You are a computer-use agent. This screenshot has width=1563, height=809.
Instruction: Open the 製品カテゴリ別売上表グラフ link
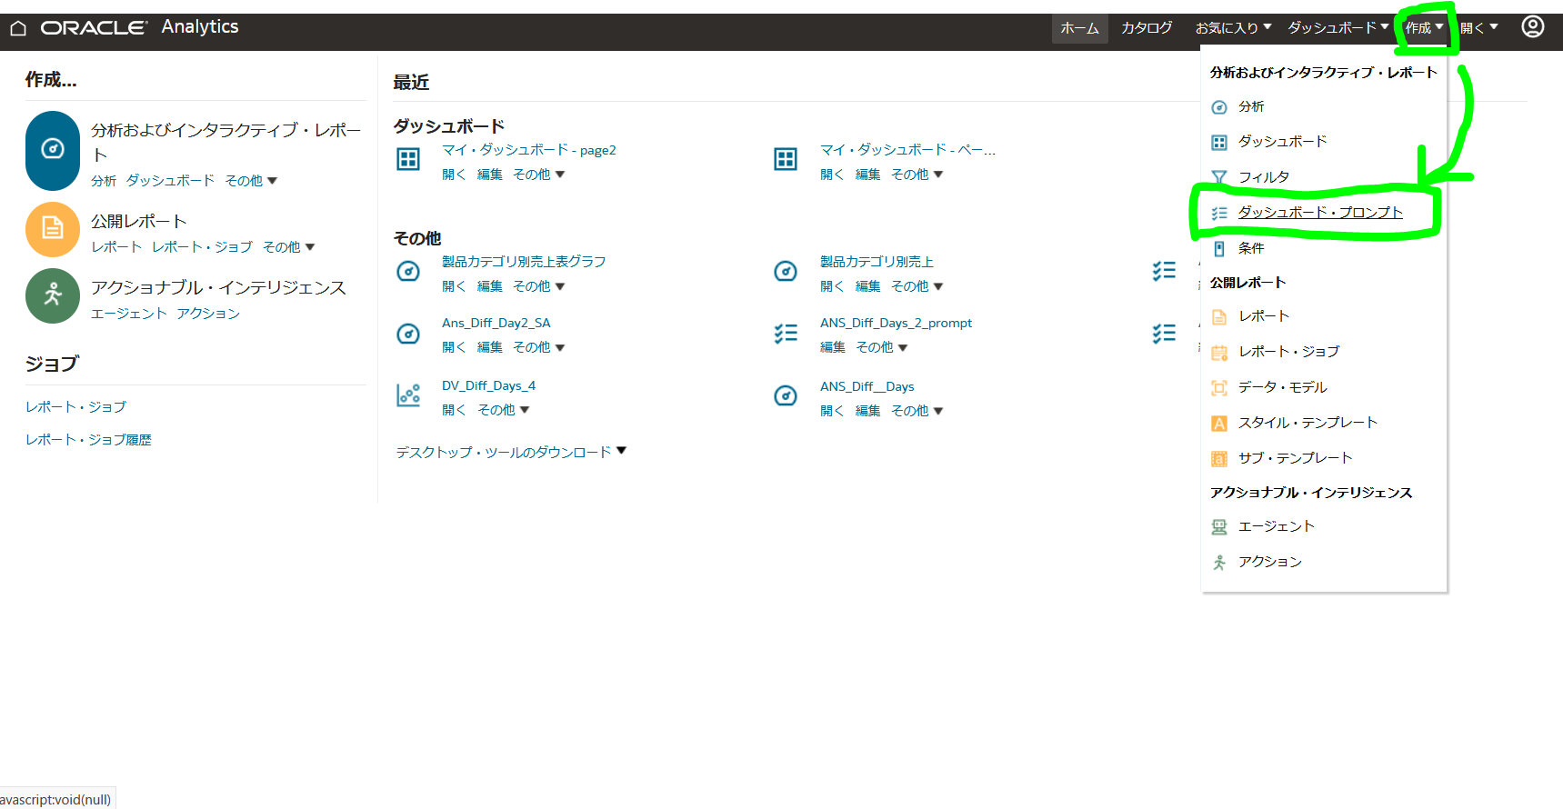tap(524, 262)
